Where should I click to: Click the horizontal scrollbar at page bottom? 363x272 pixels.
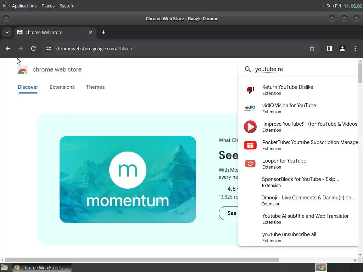point(142,260)
